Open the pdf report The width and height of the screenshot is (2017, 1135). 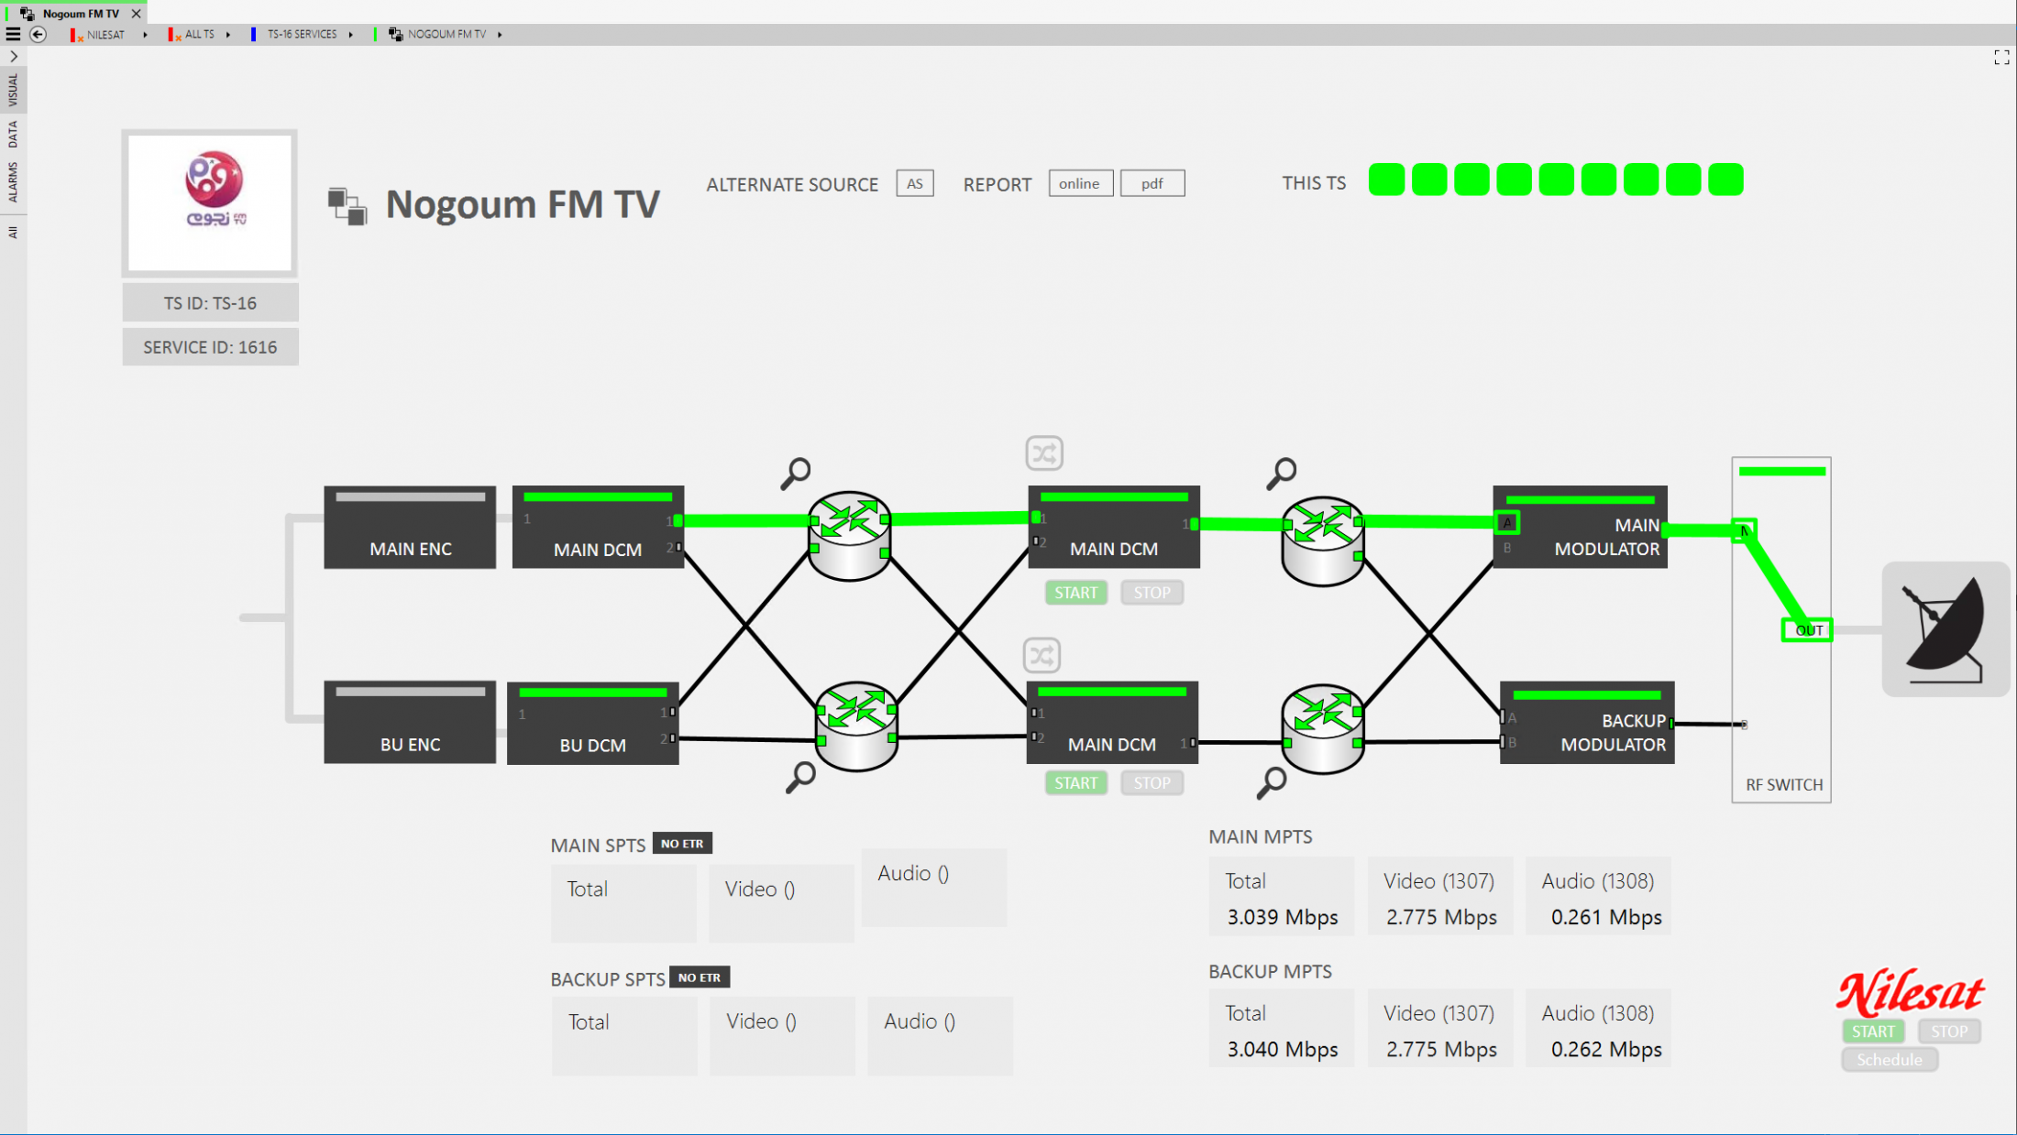[x=1152, y=183]
